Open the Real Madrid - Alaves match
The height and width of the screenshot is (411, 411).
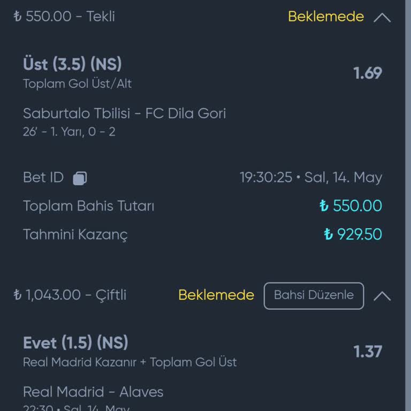(93, 392)
